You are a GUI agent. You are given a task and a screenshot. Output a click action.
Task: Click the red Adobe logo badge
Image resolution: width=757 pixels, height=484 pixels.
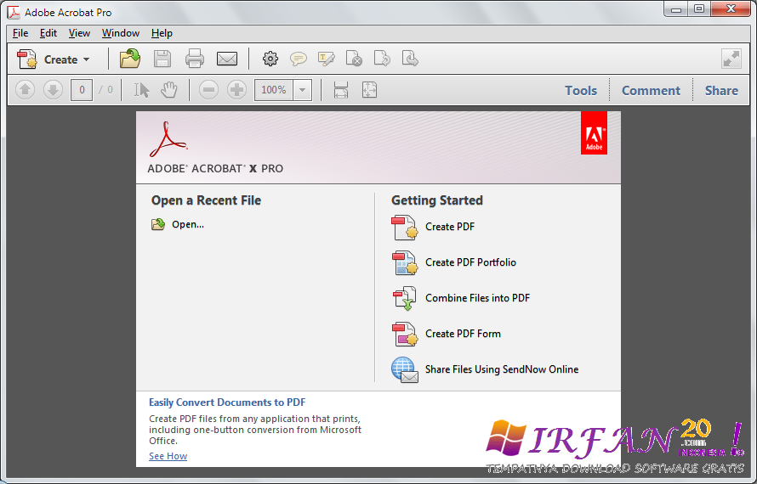coord(594,133)
